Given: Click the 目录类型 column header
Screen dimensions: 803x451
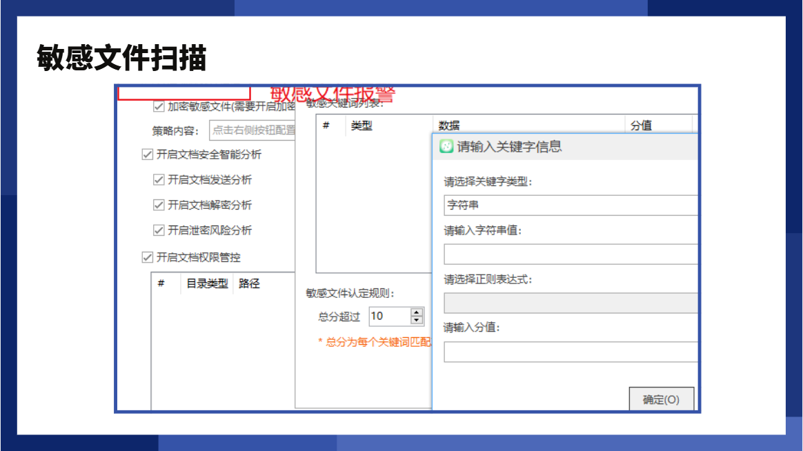Looking at the screenshot, I should point(207,283).
